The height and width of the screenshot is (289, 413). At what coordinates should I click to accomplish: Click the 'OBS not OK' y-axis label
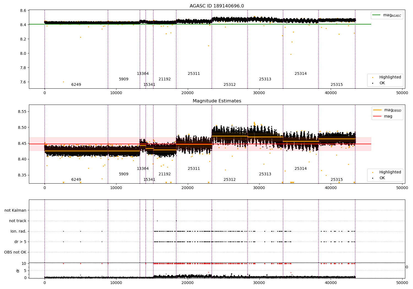pos(15,252)
